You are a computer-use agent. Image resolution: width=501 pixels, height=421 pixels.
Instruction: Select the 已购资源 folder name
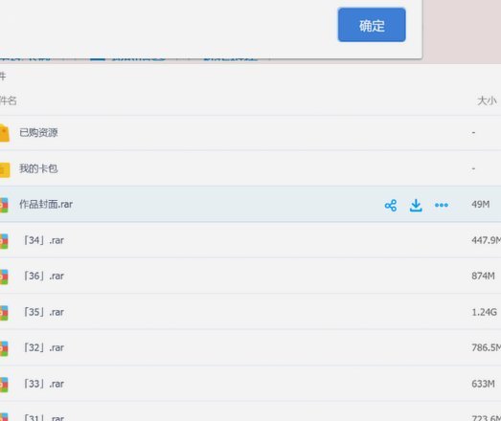(x=38, y=132)
